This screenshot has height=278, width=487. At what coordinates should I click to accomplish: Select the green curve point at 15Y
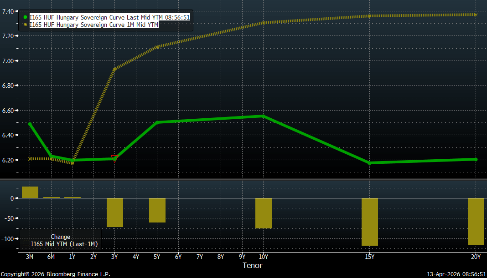[x=369, y=163]
